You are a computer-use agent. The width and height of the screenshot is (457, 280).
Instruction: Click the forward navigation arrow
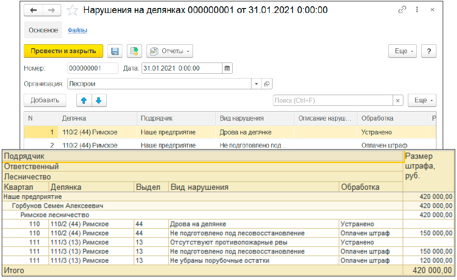pos(52,10)
